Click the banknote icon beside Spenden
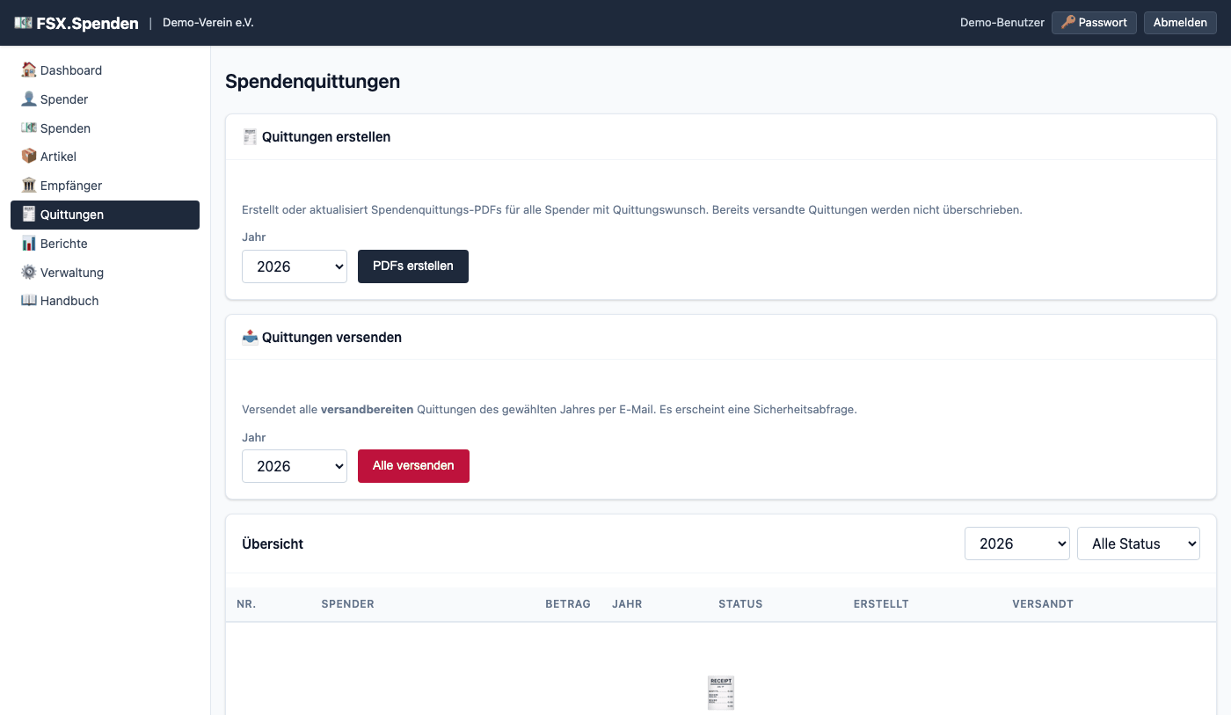The image size is (1231, 715). click(29, 128)
